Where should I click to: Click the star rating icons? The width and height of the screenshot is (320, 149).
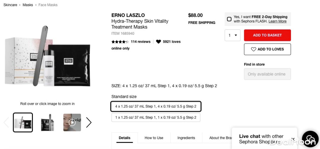(120, 42)
